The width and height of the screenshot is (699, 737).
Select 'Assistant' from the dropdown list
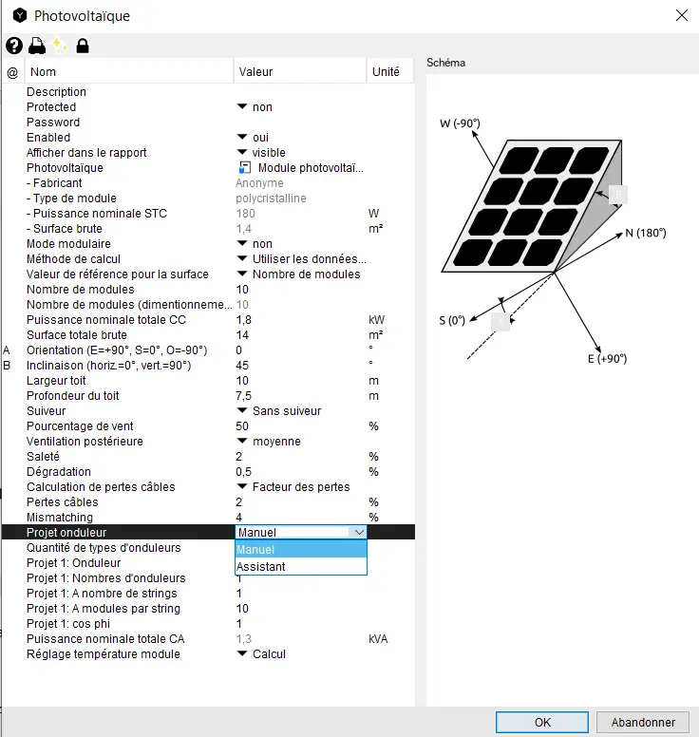point(261,567)
